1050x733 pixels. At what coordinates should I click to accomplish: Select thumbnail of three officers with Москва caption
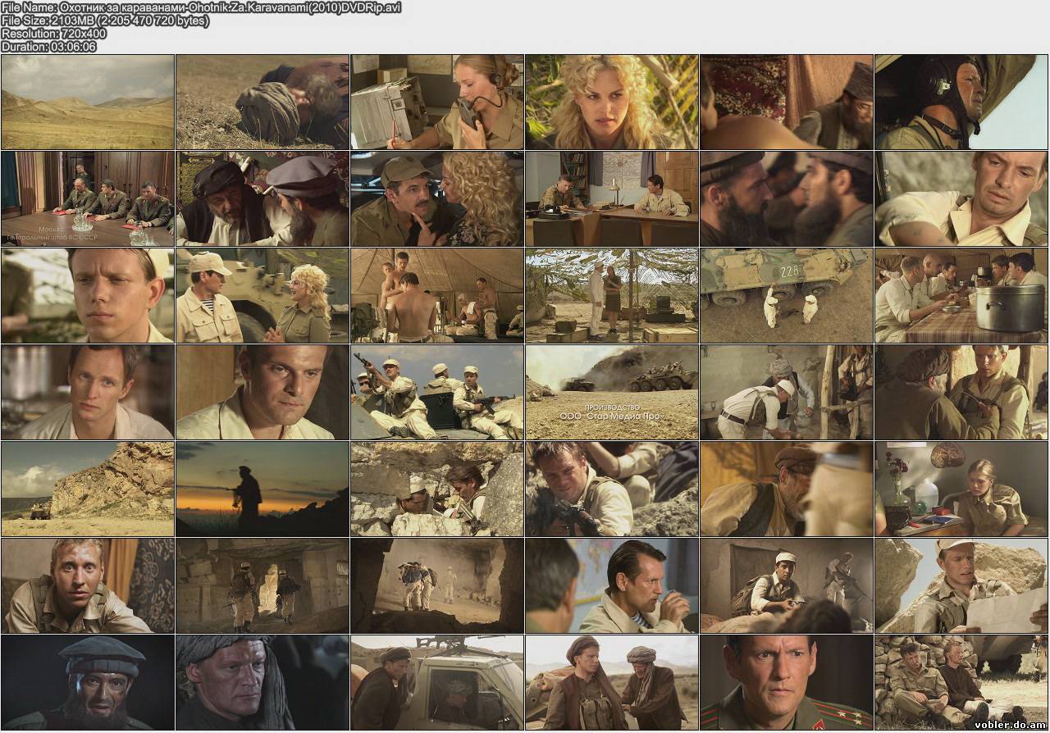coord(88,199)
